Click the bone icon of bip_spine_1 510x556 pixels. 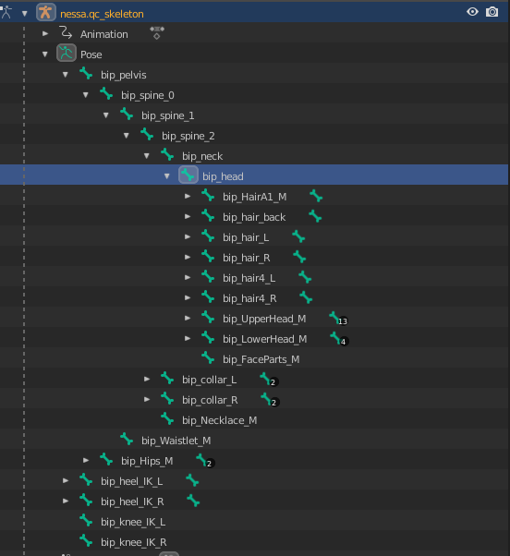pos(127,115)
